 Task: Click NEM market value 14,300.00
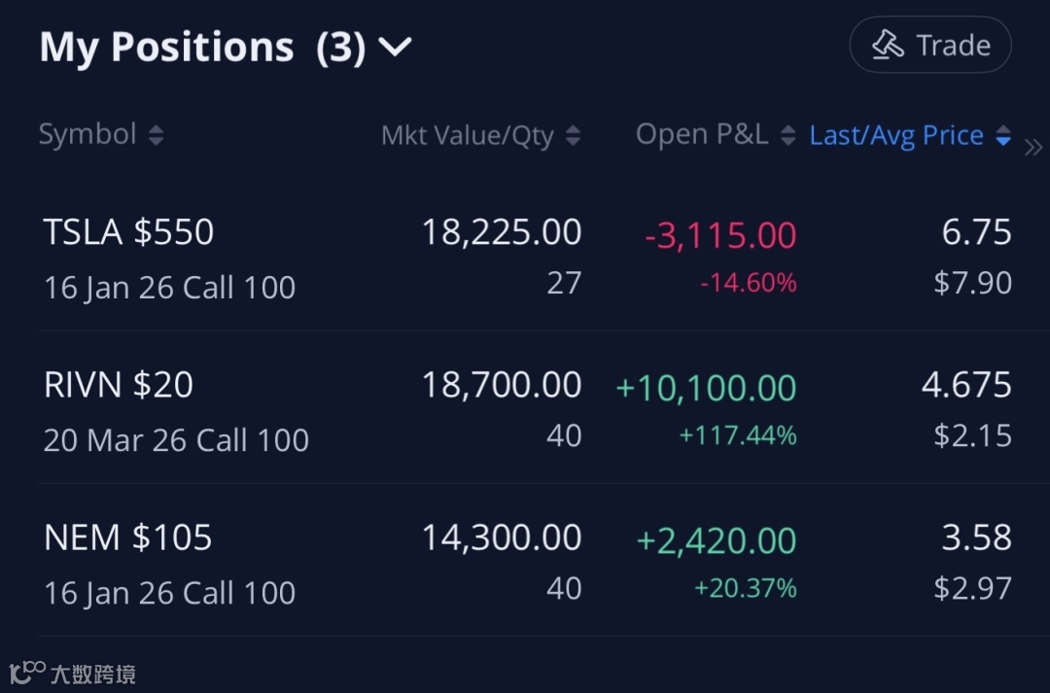[x=501, y=537]
